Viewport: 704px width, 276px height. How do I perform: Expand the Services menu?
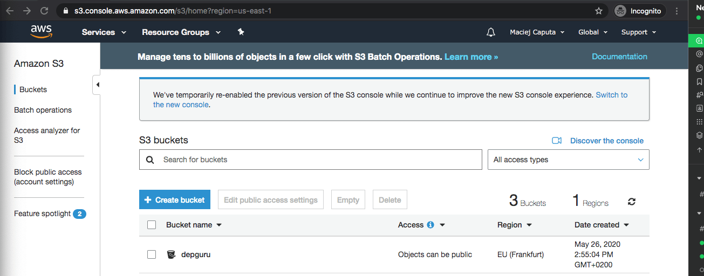pyautogui.click(x=104, y=32)
